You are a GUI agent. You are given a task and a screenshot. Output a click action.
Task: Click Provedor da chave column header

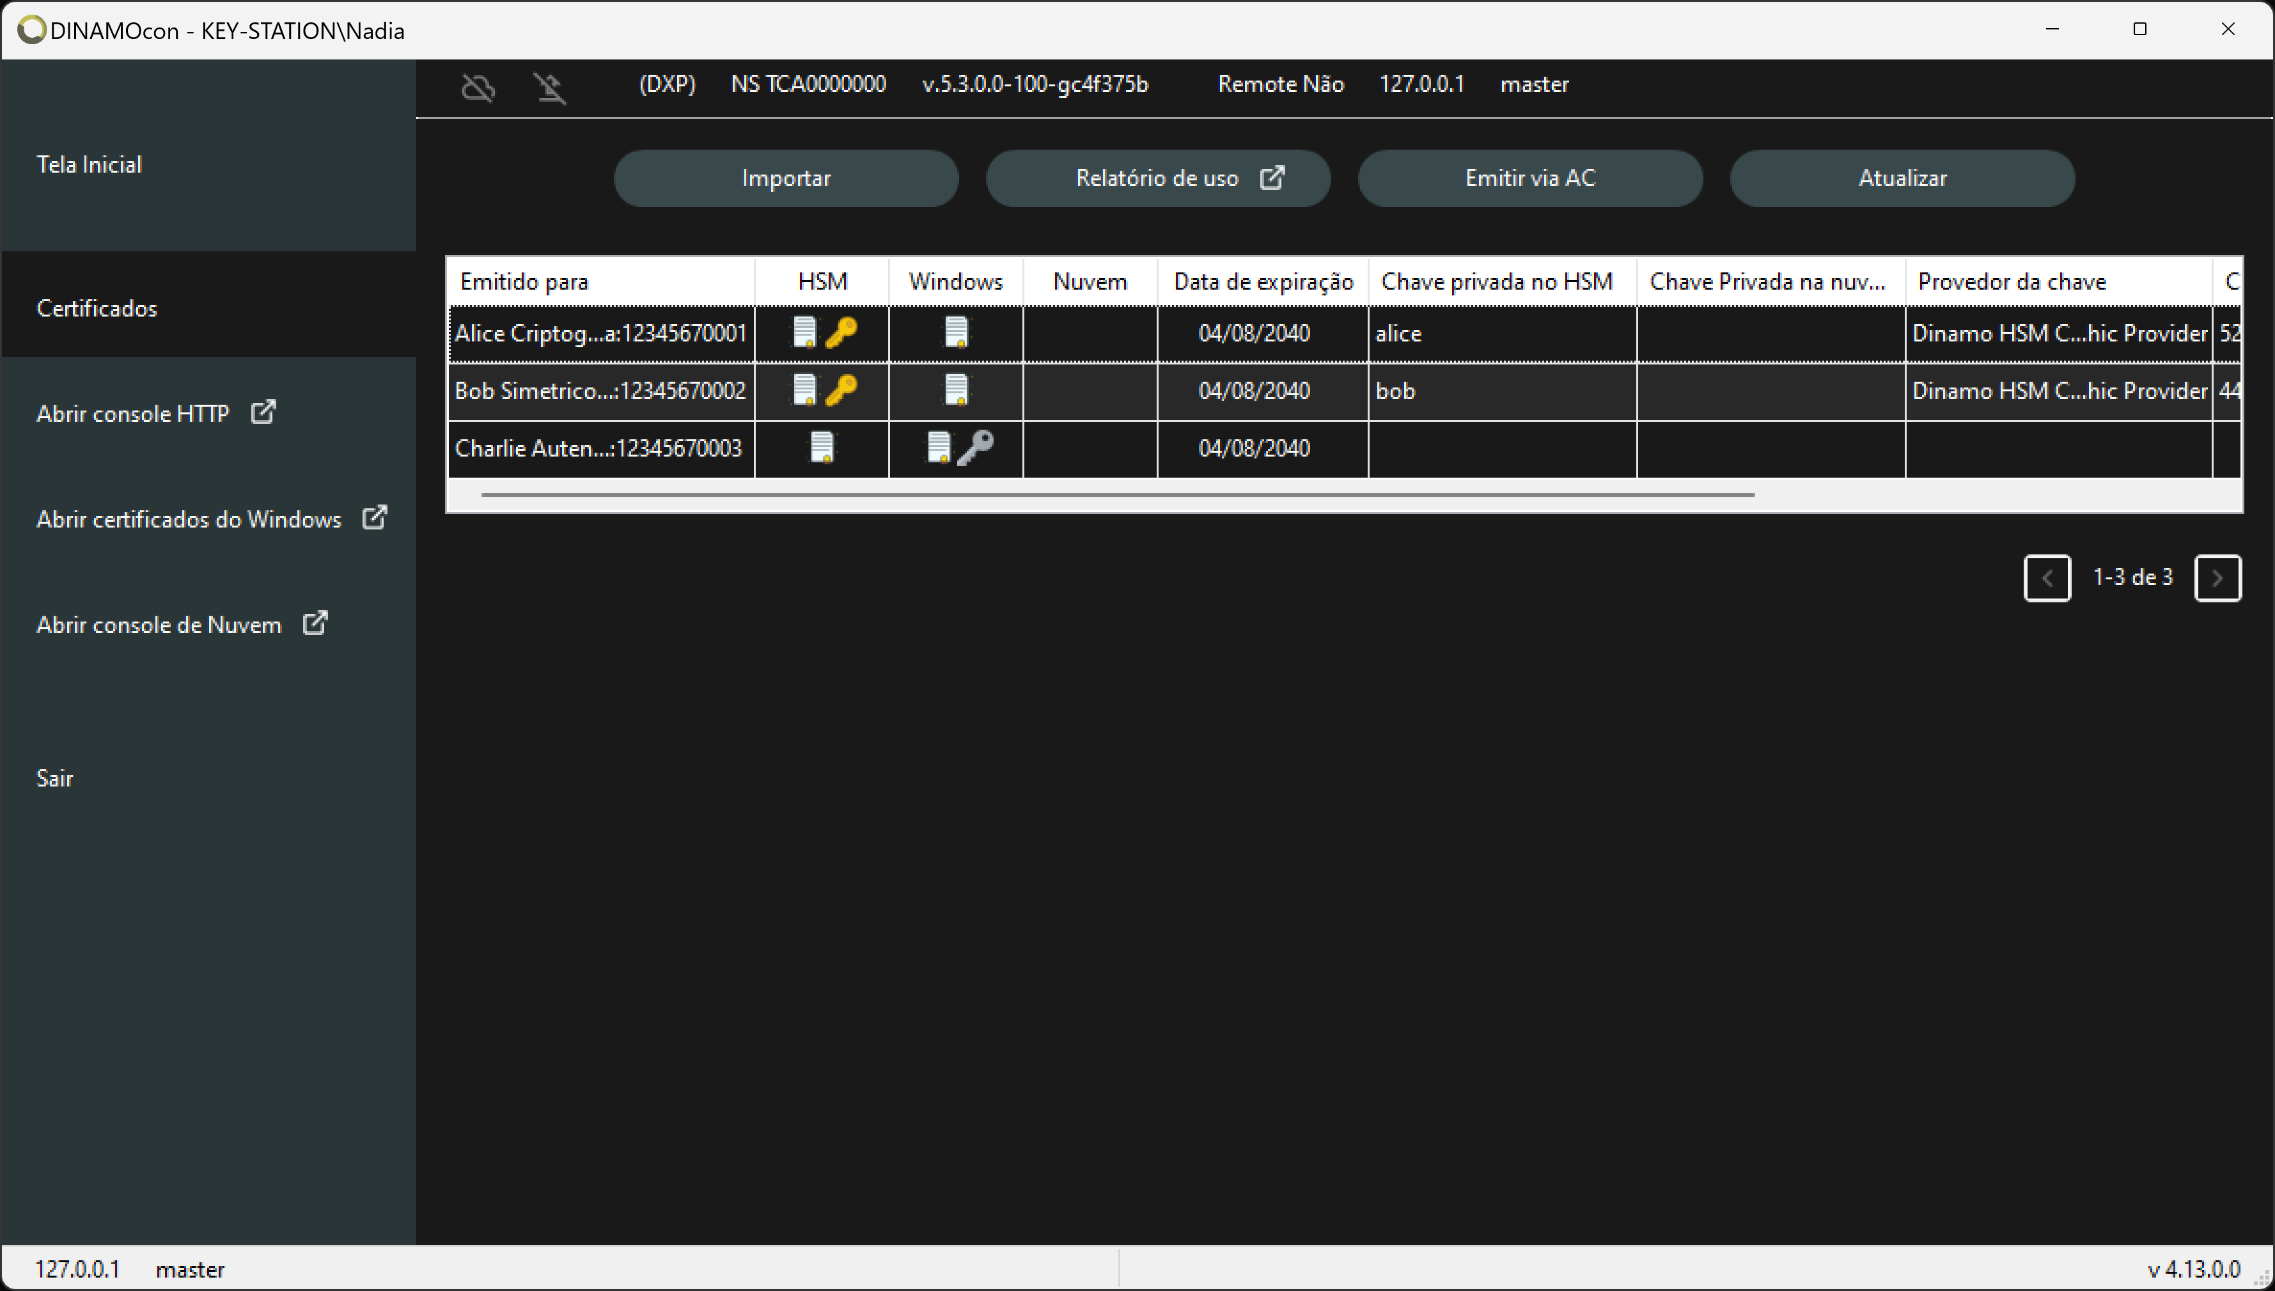(2058, 282)
